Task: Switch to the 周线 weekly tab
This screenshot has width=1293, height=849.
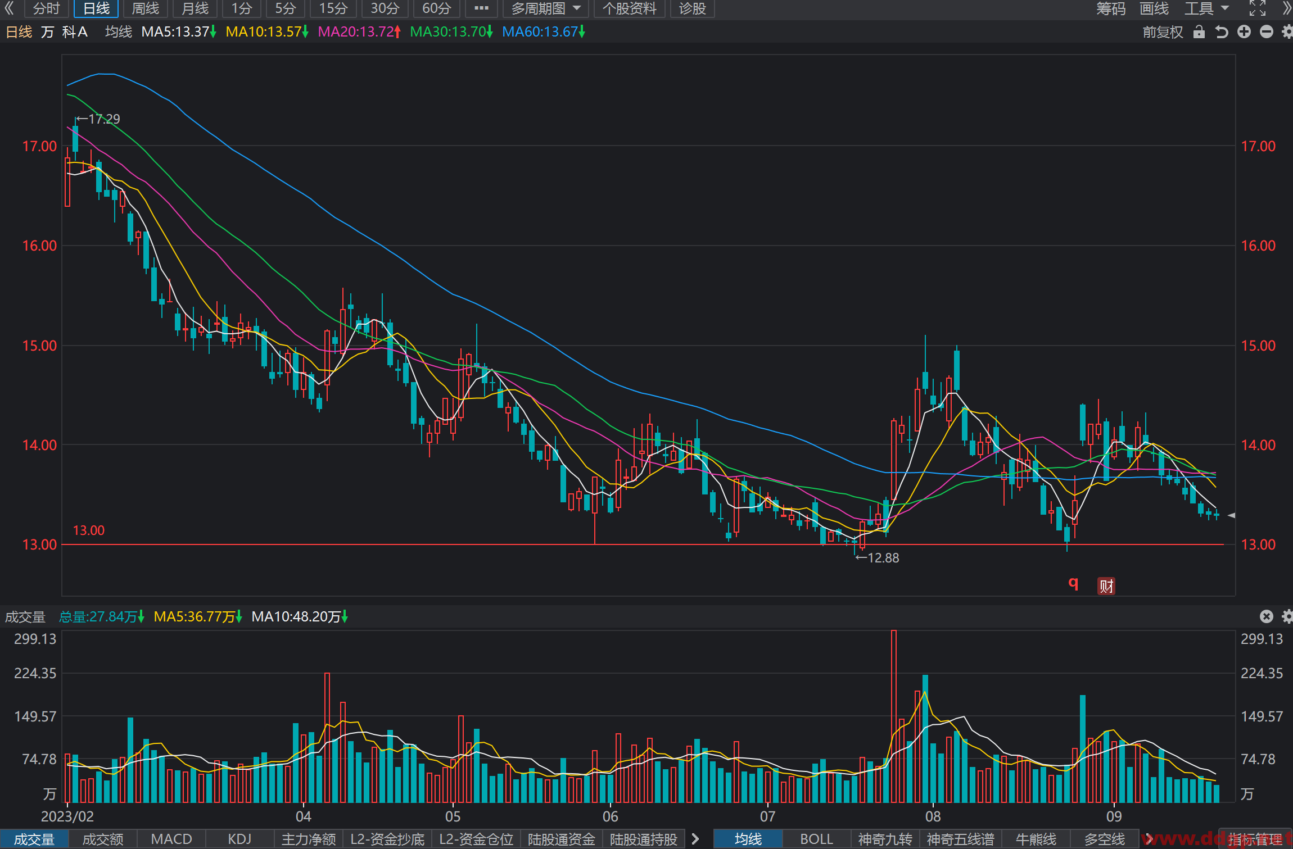Action: coord(146,8)
